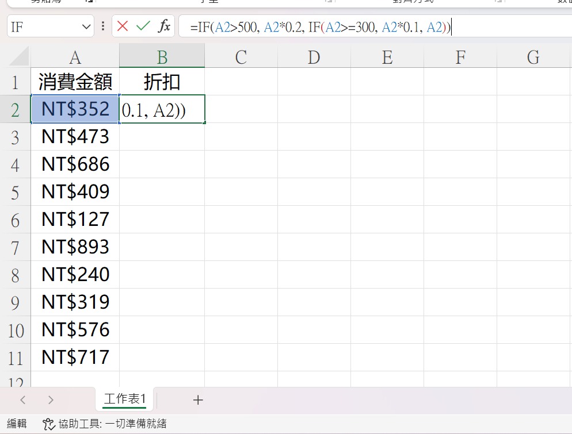The image size is (572, 434).
Task: Click the Select All corner triangle
Action: [x=19, y=56]
